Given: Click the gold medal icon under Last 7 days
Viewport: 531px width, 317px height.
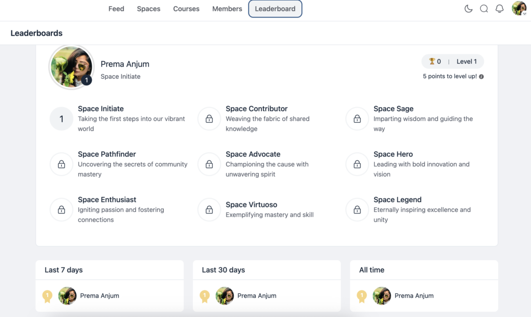Looking at the screenshot, I should (47, 296).
